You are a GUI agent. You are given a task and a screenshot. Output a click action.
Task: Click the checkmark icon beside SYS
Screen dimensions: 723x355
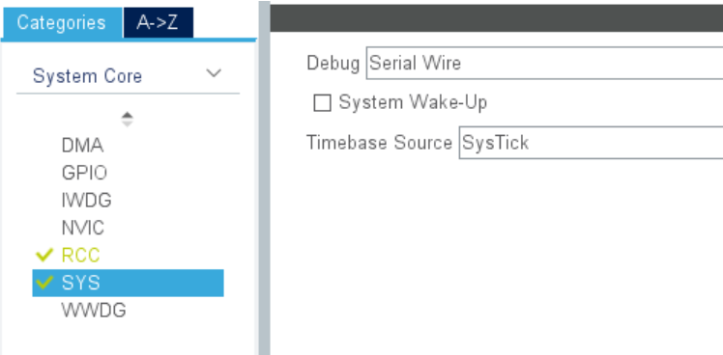(x=44, y=283)
